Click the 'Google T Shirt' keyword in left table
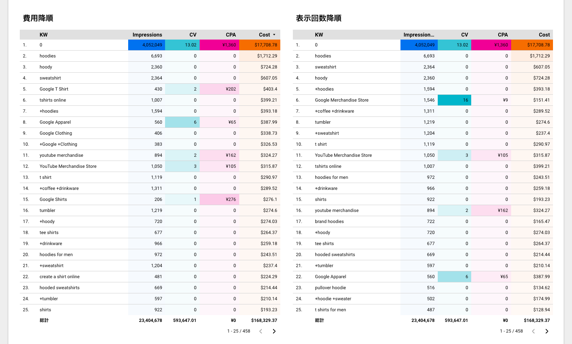This screenshot has height=344, width=572. (54, 89)
